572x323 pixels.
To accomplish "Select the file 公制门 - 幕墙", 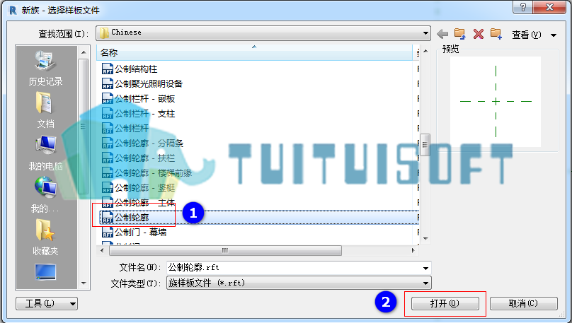I will 140,233.
